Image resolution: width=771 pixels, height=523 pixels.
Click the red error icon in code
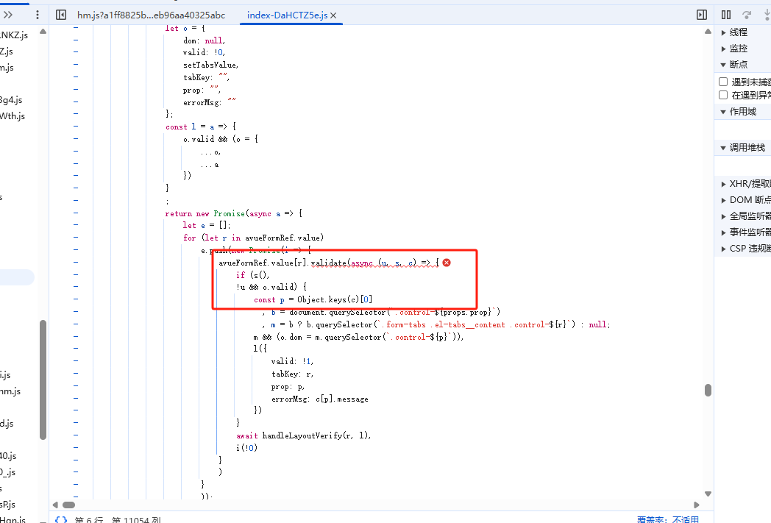tap(446, 263)
